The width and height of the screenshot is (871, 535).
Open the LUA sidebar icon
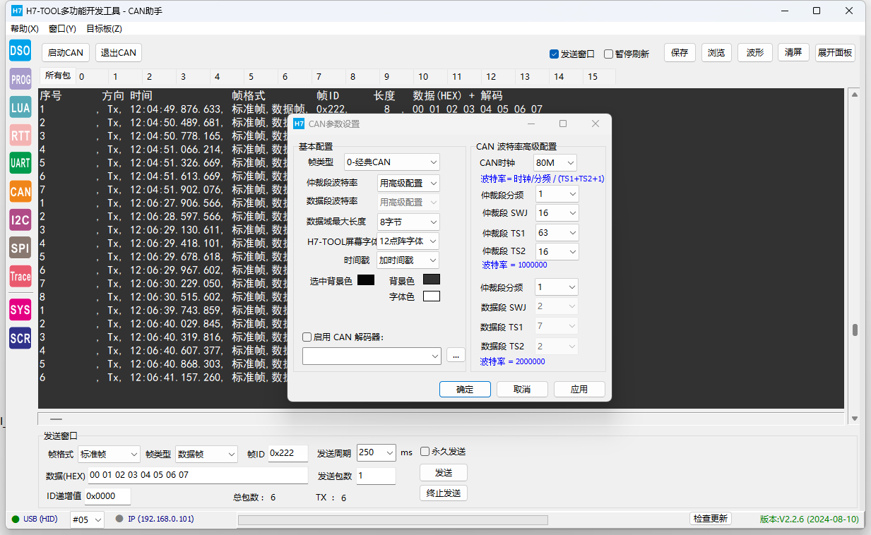tap(20, 107)
